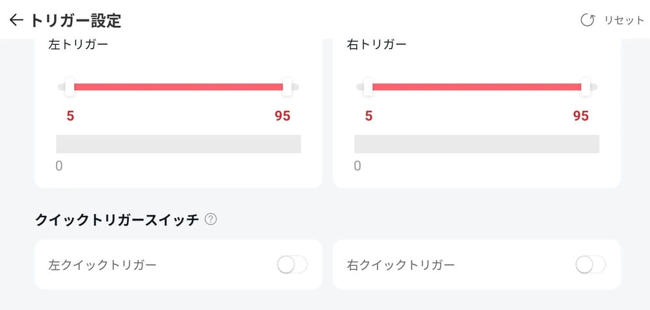The height and width of the screenshot is (310, 650).
Task: Click the 右トリガー maximum value 95
Action: coord(580,116)
